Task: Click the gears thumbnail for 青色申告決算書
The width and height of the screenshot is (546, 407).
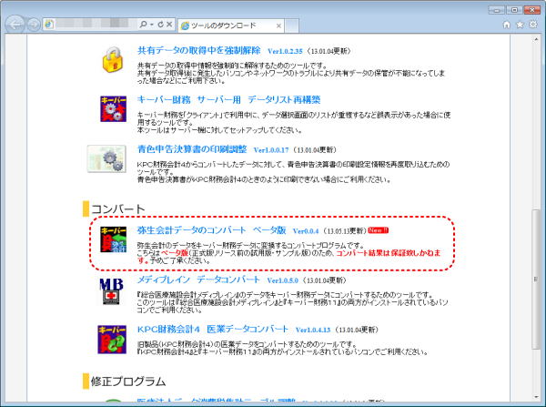Action: 106,159
